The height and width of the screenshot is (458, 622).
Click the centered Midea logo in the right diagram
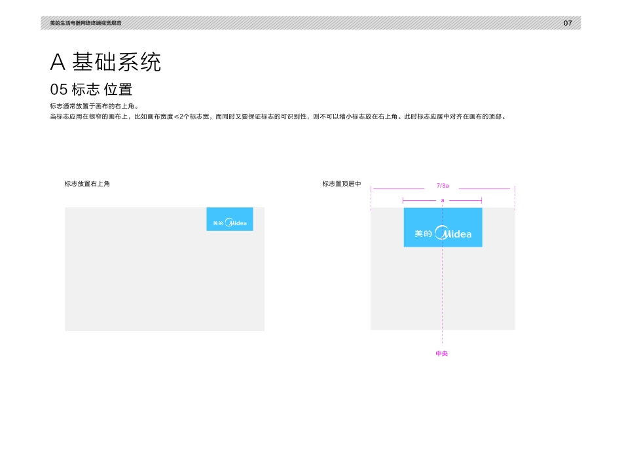pos(443,227)
